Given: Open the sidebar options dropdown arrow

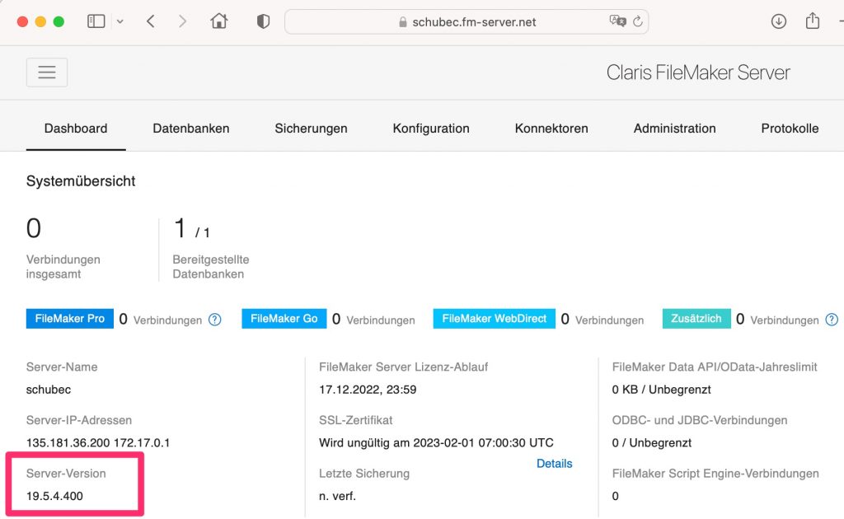Looking at the screenshot, I should [120, 21].
